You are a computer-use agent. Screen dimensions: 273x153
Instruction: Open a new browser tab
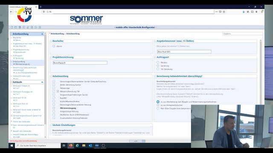(x=41, y=7)
